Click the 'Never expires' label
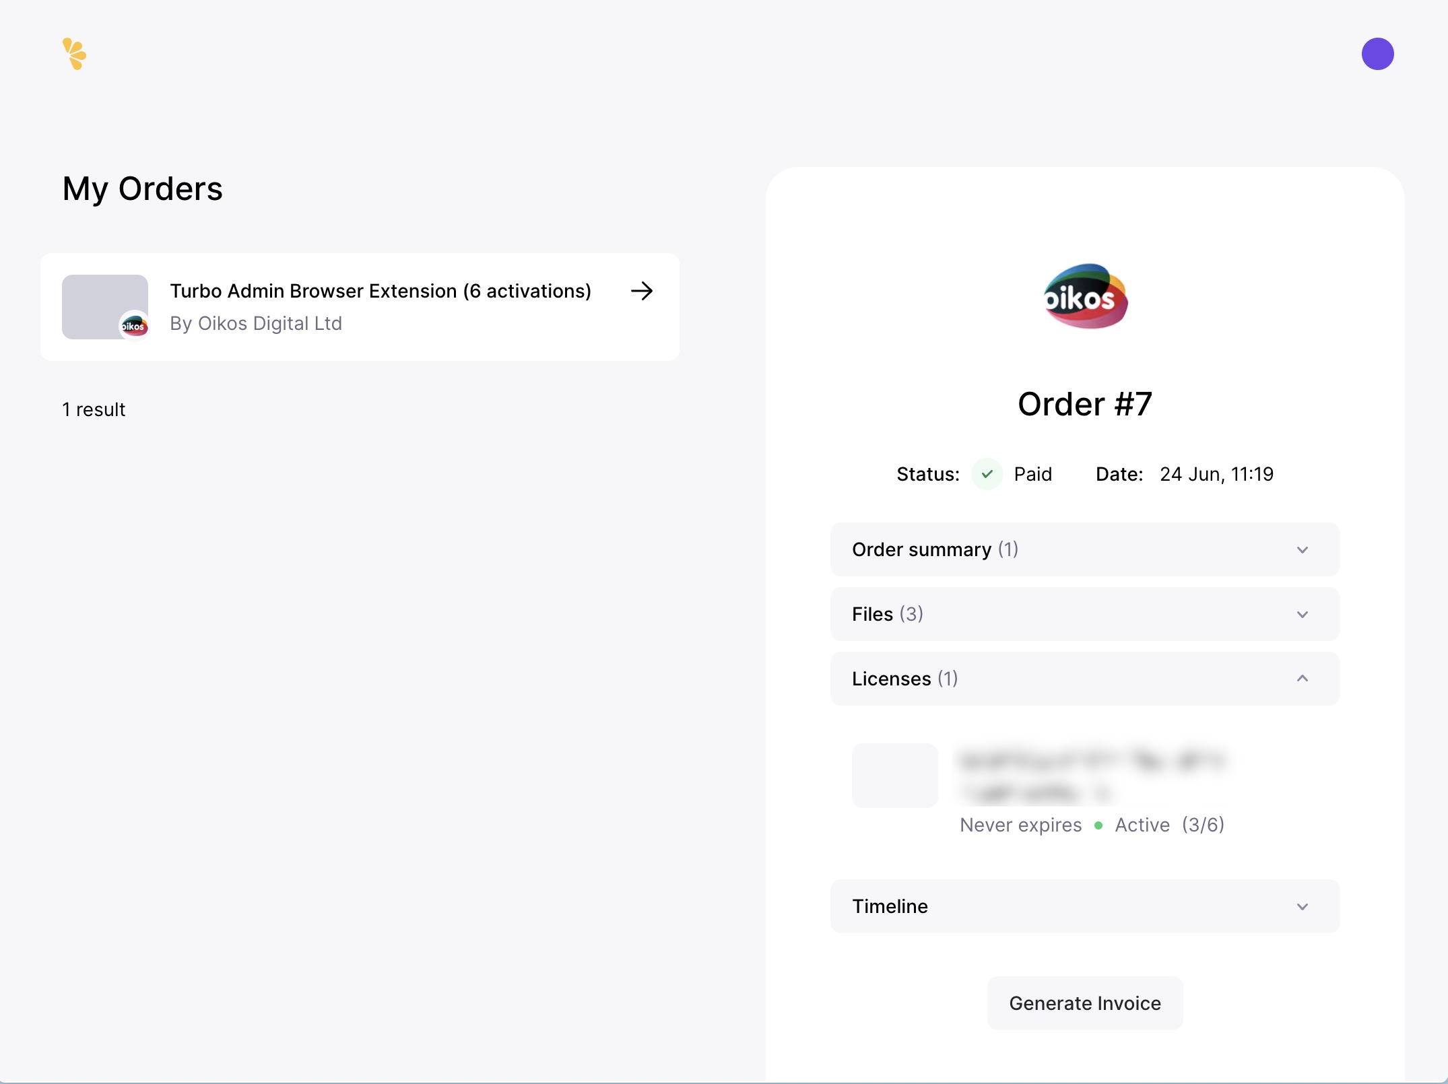This screenshot has width=1448, height=1084. point(1020,825)
